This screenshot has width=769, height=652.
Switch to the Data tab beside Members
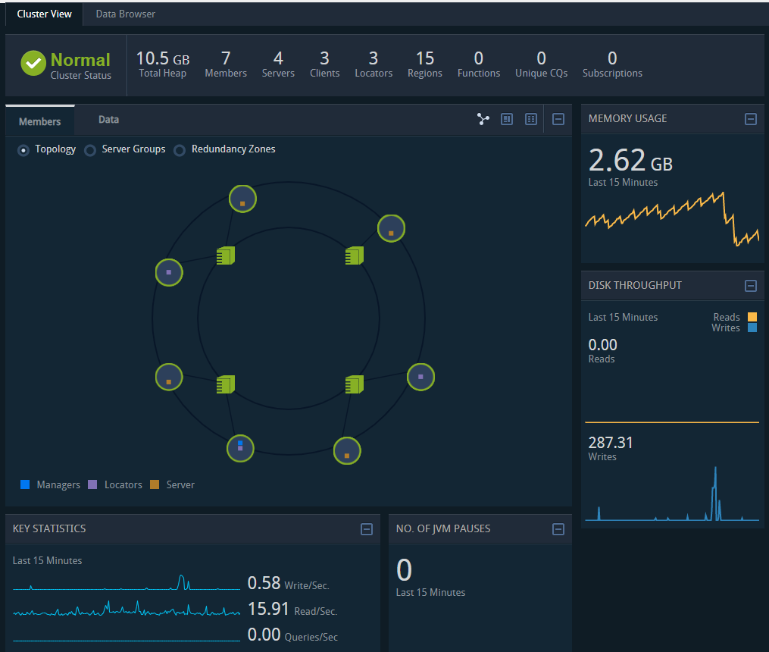coord(108,120)
